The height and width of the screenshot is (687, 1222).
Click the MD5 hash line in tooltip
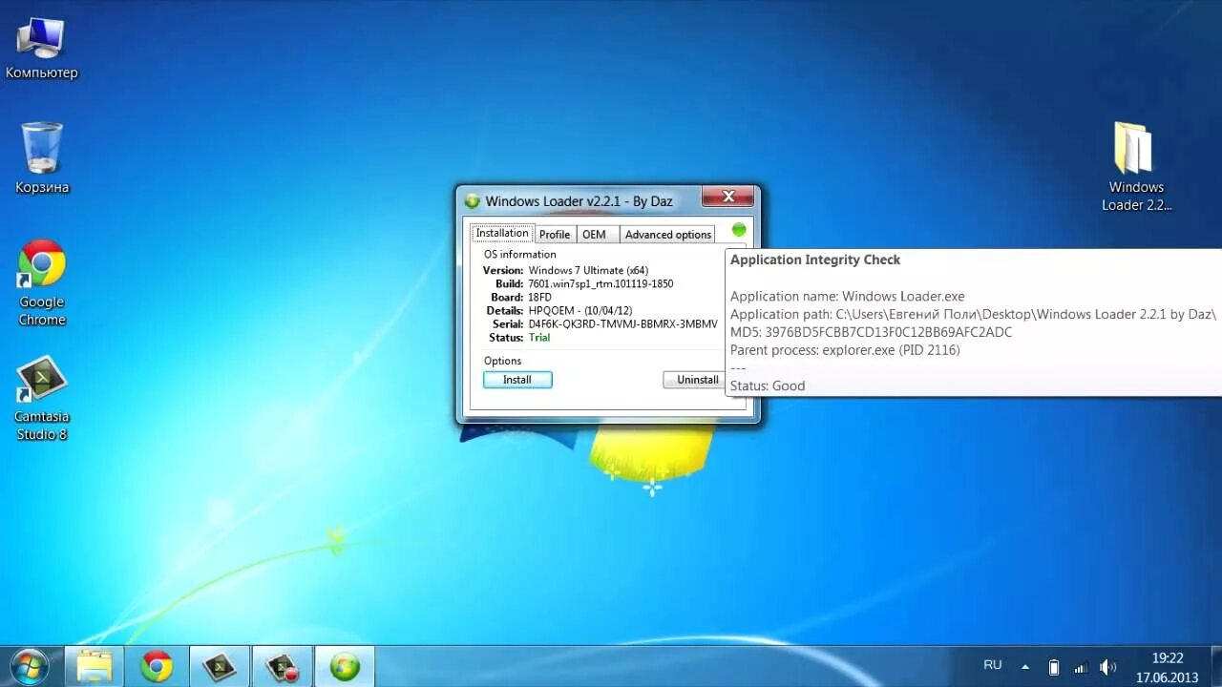872,332
